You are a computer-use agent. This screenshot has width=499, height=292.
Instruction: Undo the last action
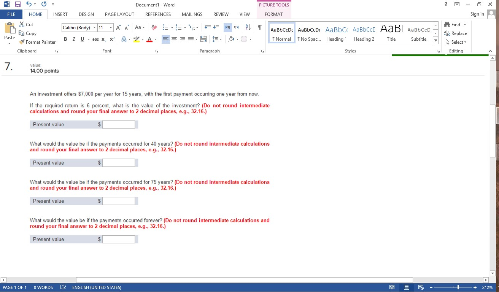pyautogui.click(x=29, y=5)
